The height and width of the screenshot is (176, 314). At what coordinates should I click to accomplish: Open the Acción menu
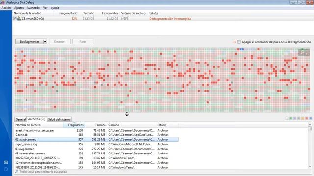(6, 8)
